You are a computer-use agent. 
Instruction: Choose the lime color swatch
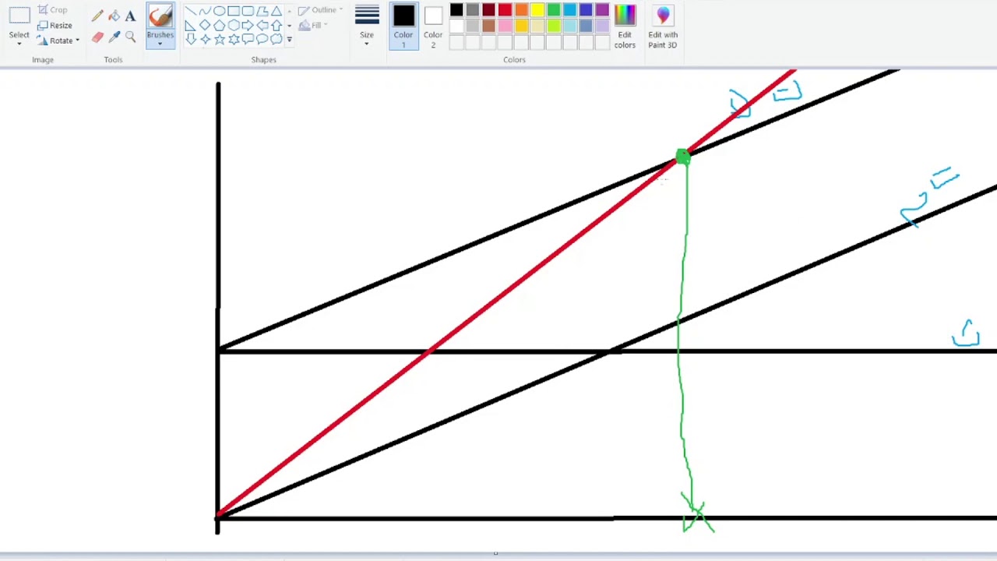click(554, 26)
